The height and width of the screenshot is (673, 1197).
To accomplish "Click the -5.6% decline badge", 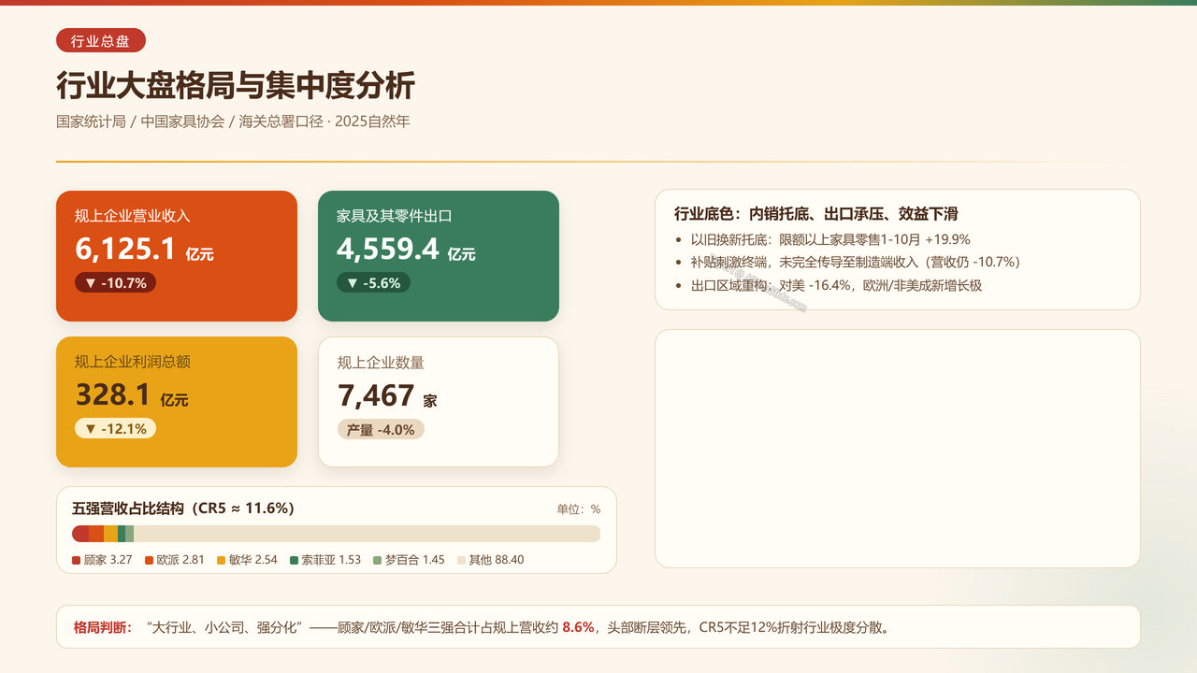I will [373, 282].
